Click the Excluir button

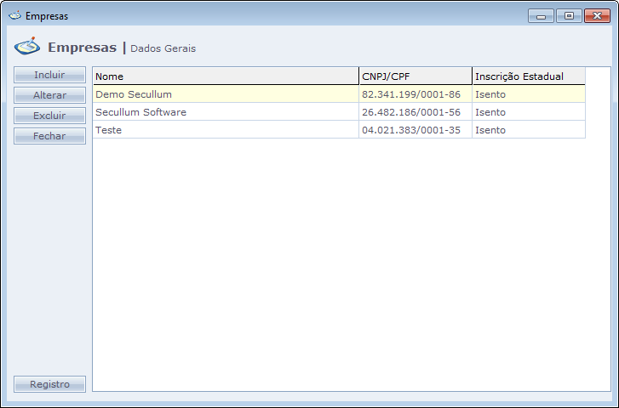click(49, 116)
